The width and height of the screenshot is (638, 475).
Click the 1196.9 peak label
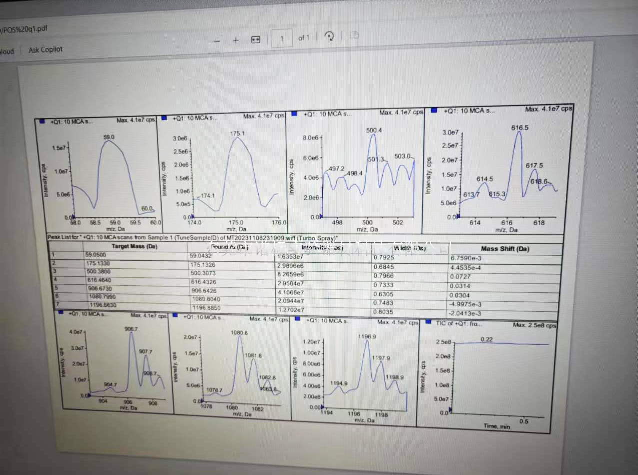367,337
